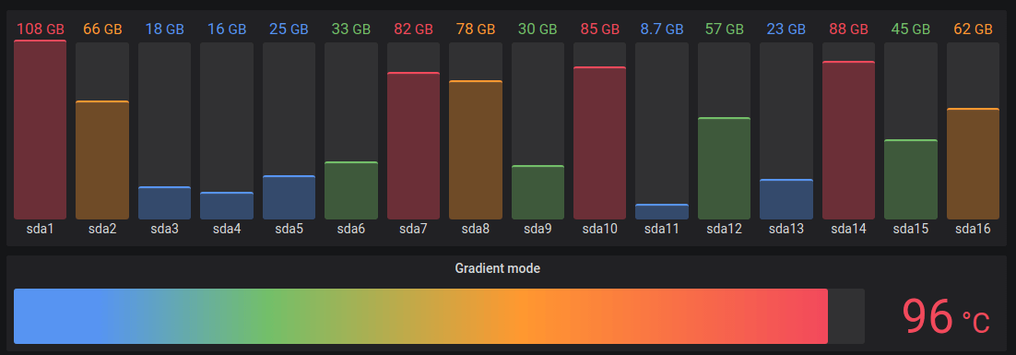Select the green sda12 bar

[725, 169]
